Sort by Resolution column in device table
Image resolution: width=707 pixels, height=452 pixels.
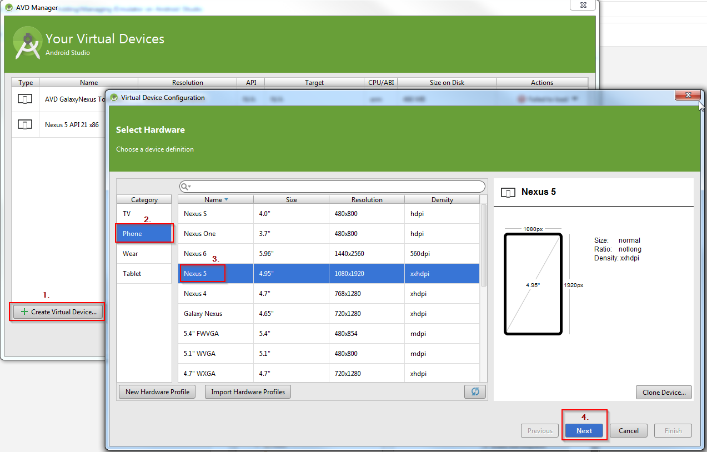pos(367,199)
